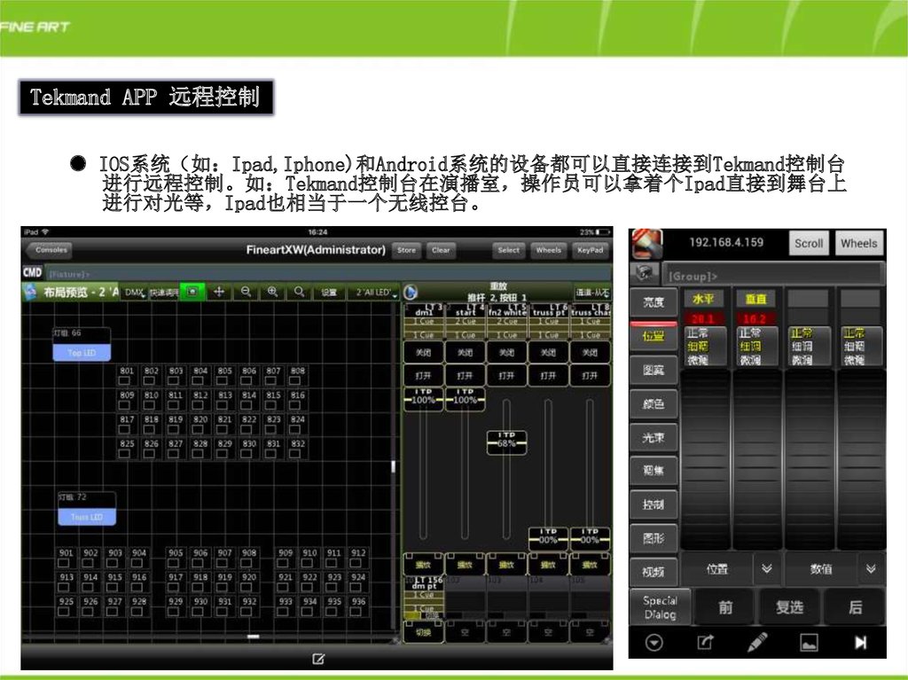Click the pan/move icon in layout toolbar
The height and width of the screenshot is (680, 908).
click(x=219, y=292)
